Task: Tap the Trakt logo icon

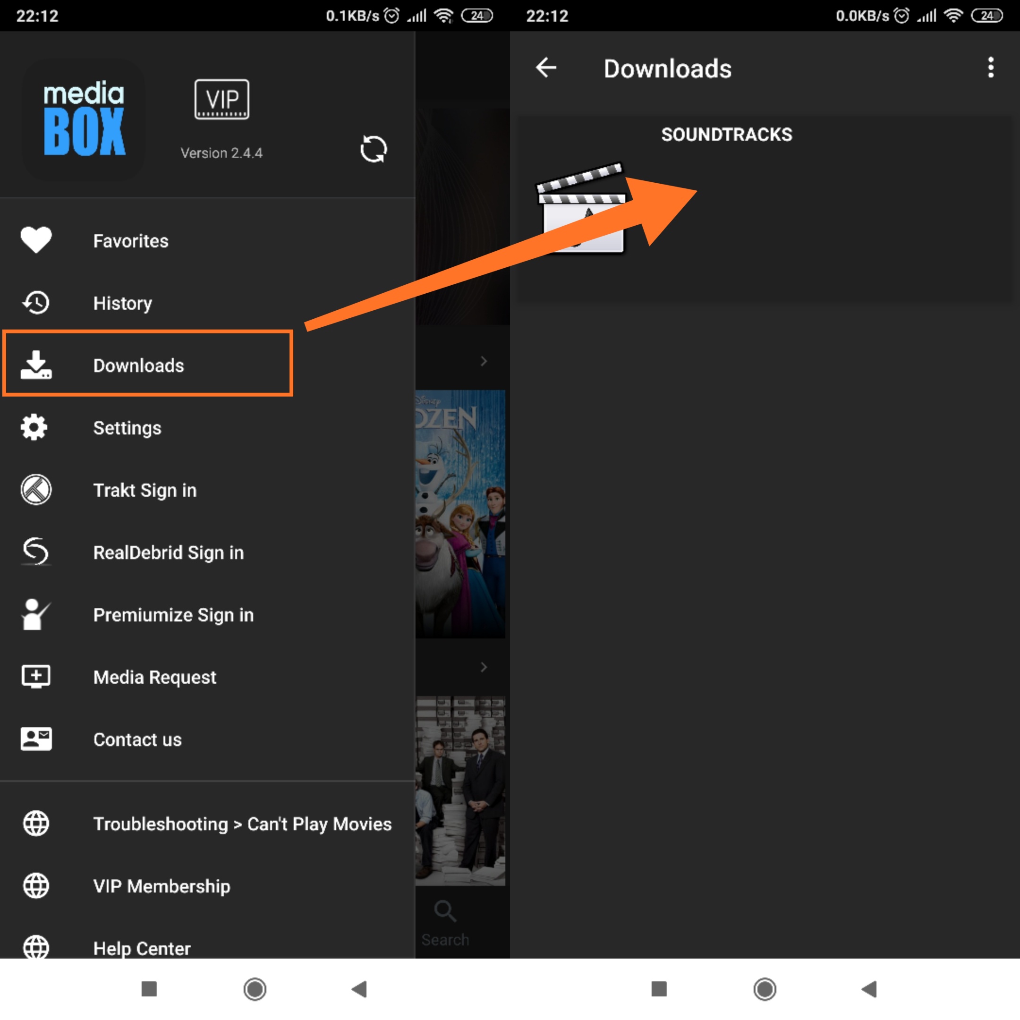Action: 36,489
